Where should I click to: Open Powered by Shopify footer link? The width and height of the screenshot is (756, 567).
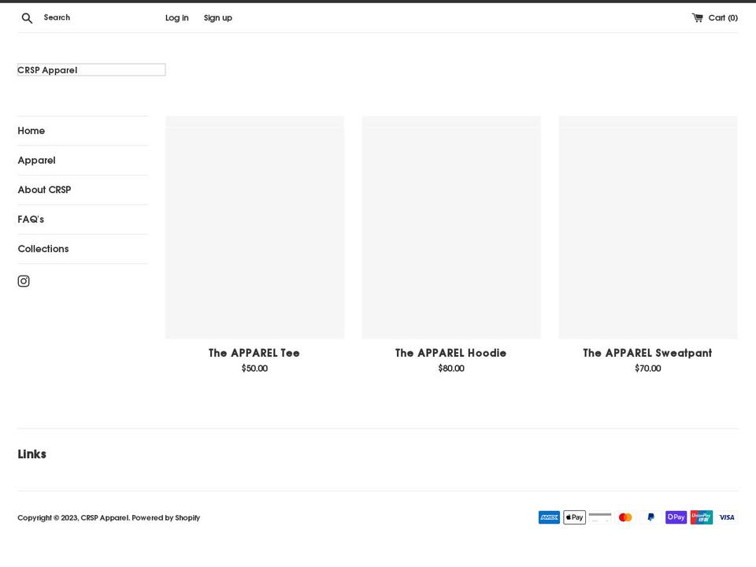[166, 518]
